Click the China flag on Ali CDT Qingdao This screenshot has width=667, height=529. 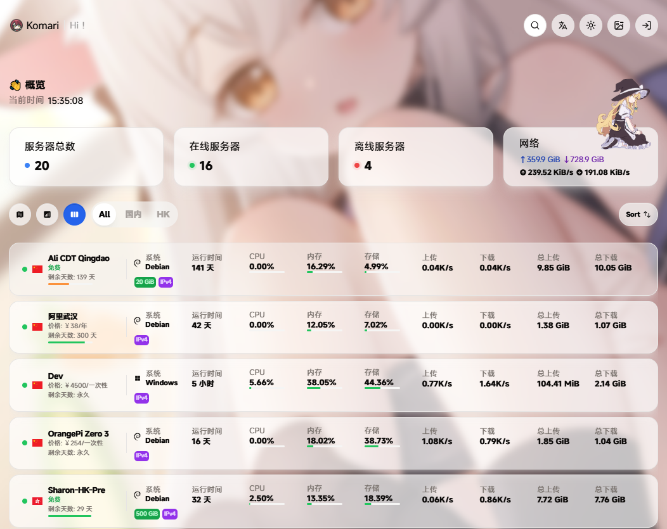[x=37, y=269]
